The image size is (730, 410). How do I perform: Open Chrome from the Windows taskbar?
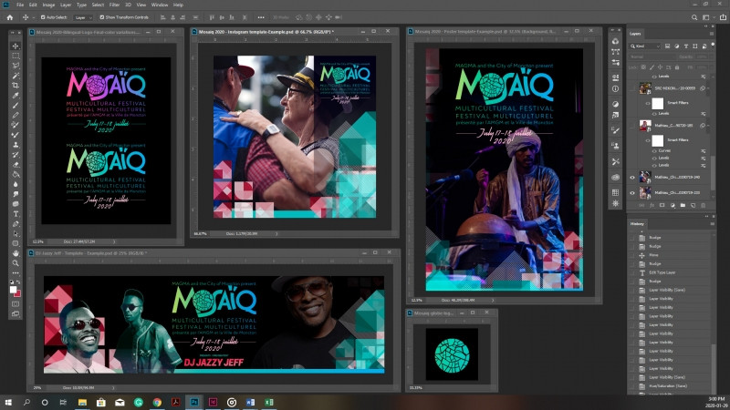coord(157,402)
